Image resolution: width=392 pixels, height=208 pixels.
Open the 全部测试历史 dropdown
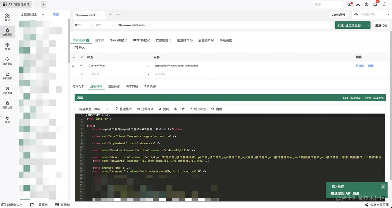pyautogui.click(x=32, y=14)
